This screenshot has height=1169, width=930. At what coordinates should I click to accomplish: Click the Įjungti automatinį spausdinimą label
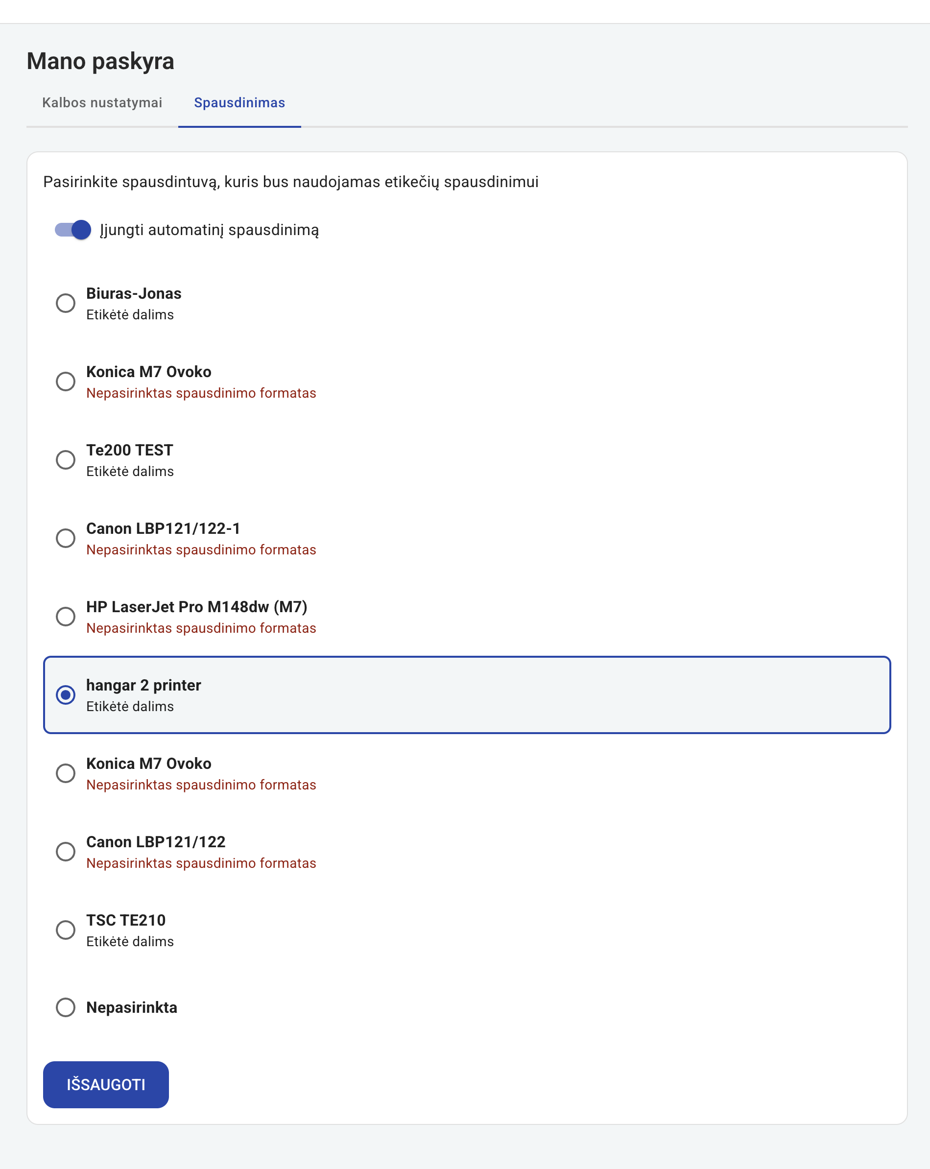click(209, 230)
